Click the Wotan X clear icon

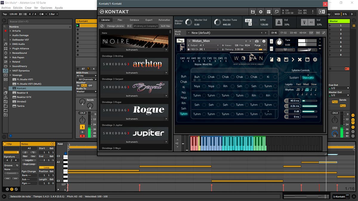coord(300,60)
